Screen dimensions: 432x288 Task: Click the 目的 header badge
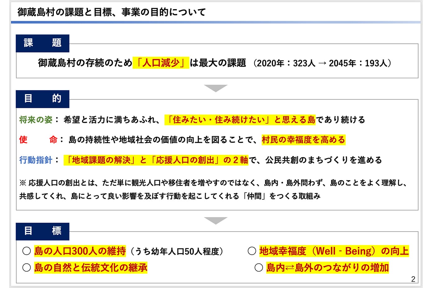coord(43,98)
